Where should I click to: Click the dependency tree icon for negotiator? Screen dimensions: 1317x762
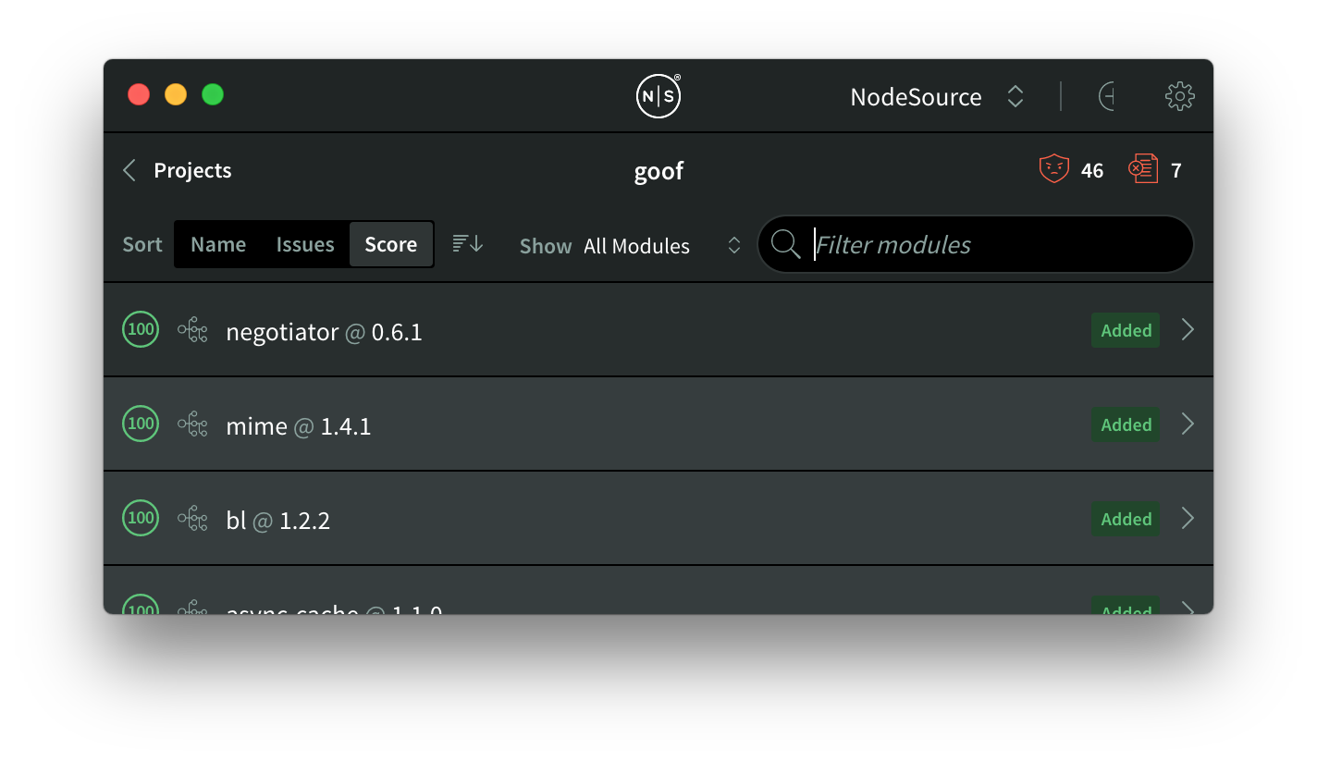[x=192, y=330]
